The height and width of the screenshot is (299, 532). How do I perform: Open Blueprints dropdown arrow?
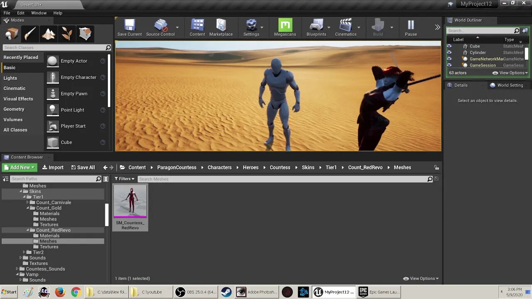(329, 28)
